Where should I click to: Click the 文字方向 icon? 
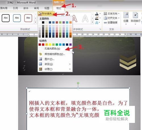(x=105, y=14)
